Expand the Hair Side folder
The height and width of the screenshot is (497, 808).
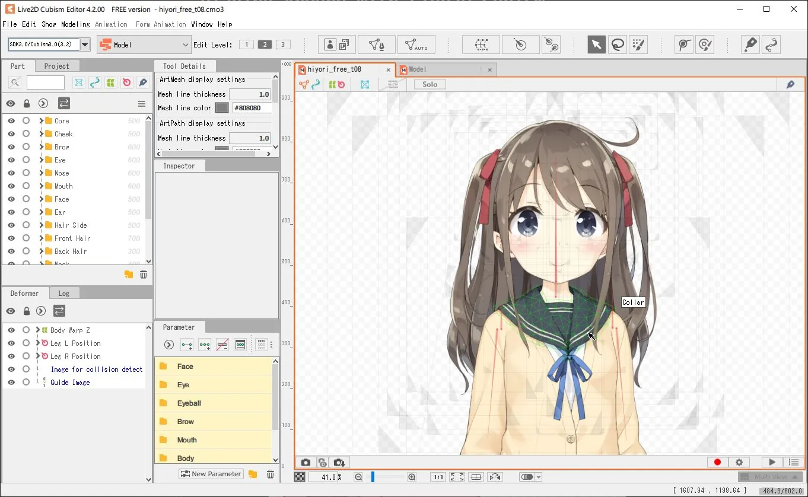(41, 225)
